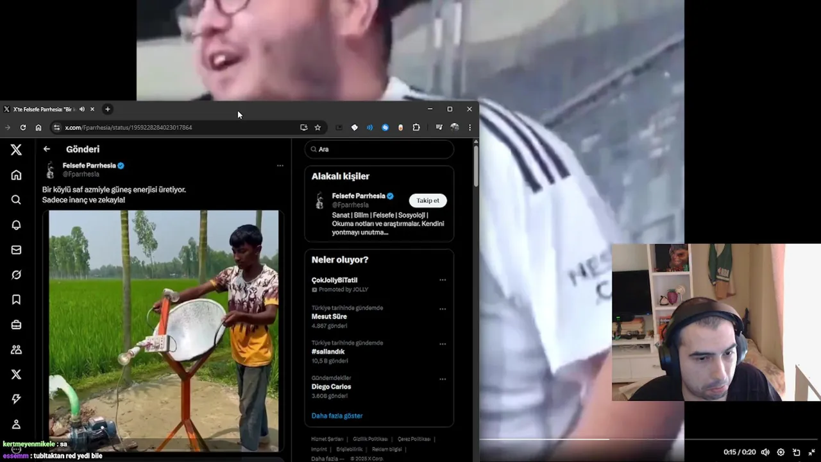The image size is (821, 462).
Task: Open Erişilebilirlik footer link
Action: click(x=350, y=449)
